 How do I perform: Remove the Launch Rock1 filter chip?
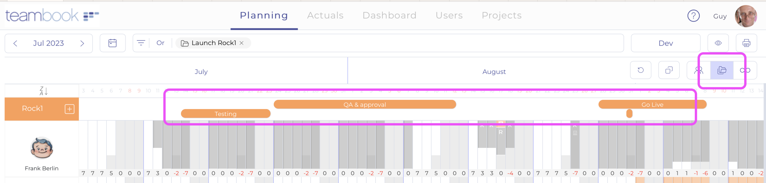pyautogui.click(x=242, y=43)
